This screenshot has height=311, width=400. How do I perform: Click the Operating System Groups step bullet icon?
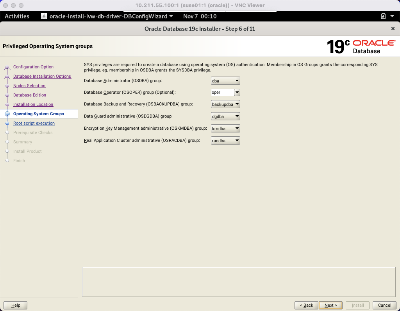(x=7, y=114)
